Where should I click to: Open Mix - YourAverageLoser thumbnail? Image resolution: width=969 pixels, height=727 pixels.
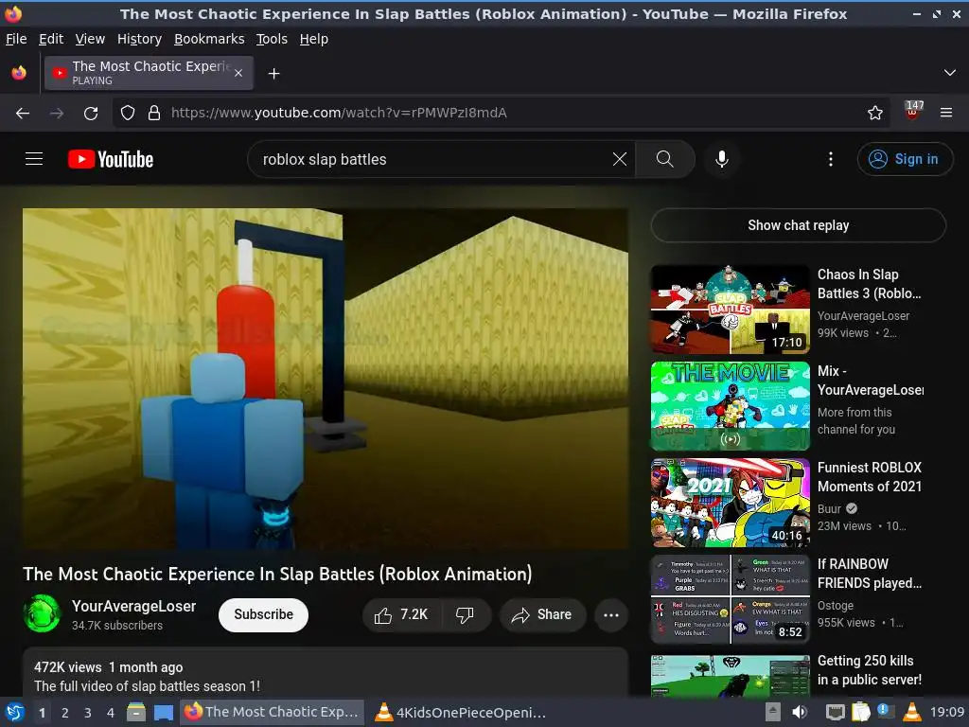click(730, 406)
